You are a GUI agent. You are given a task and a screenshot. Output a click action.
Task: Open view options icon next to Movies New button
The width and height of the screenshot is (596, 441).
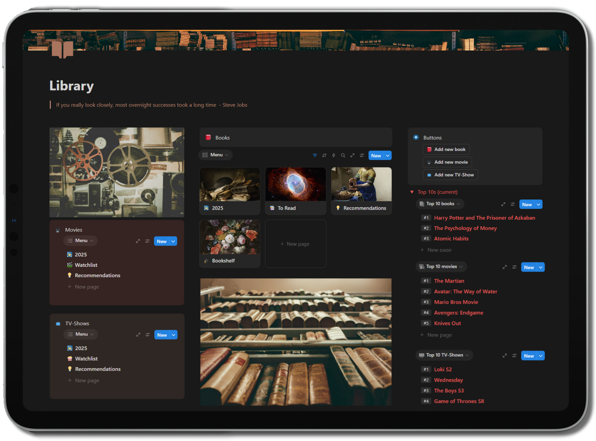(x=147, y=241)
